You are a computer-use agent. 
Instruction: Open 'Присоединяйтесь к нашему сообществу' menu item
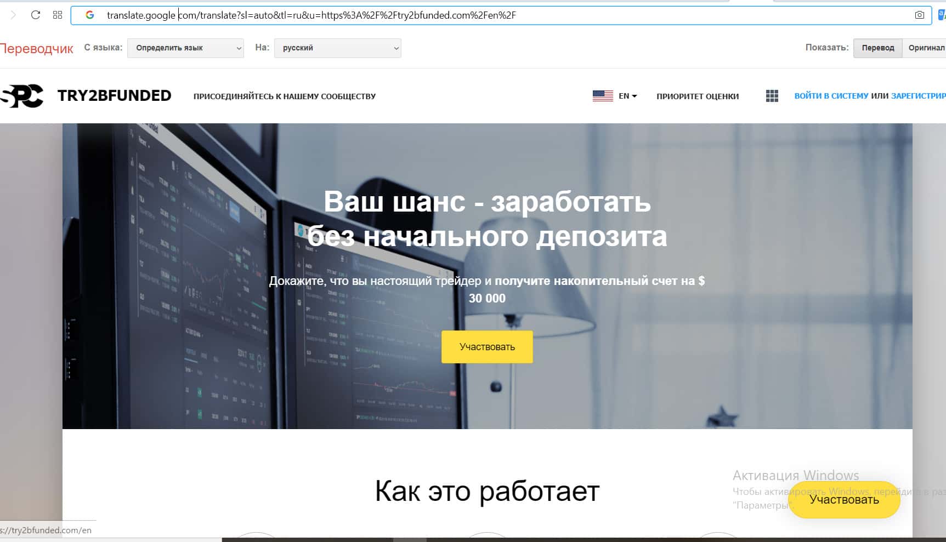[285, 96]
